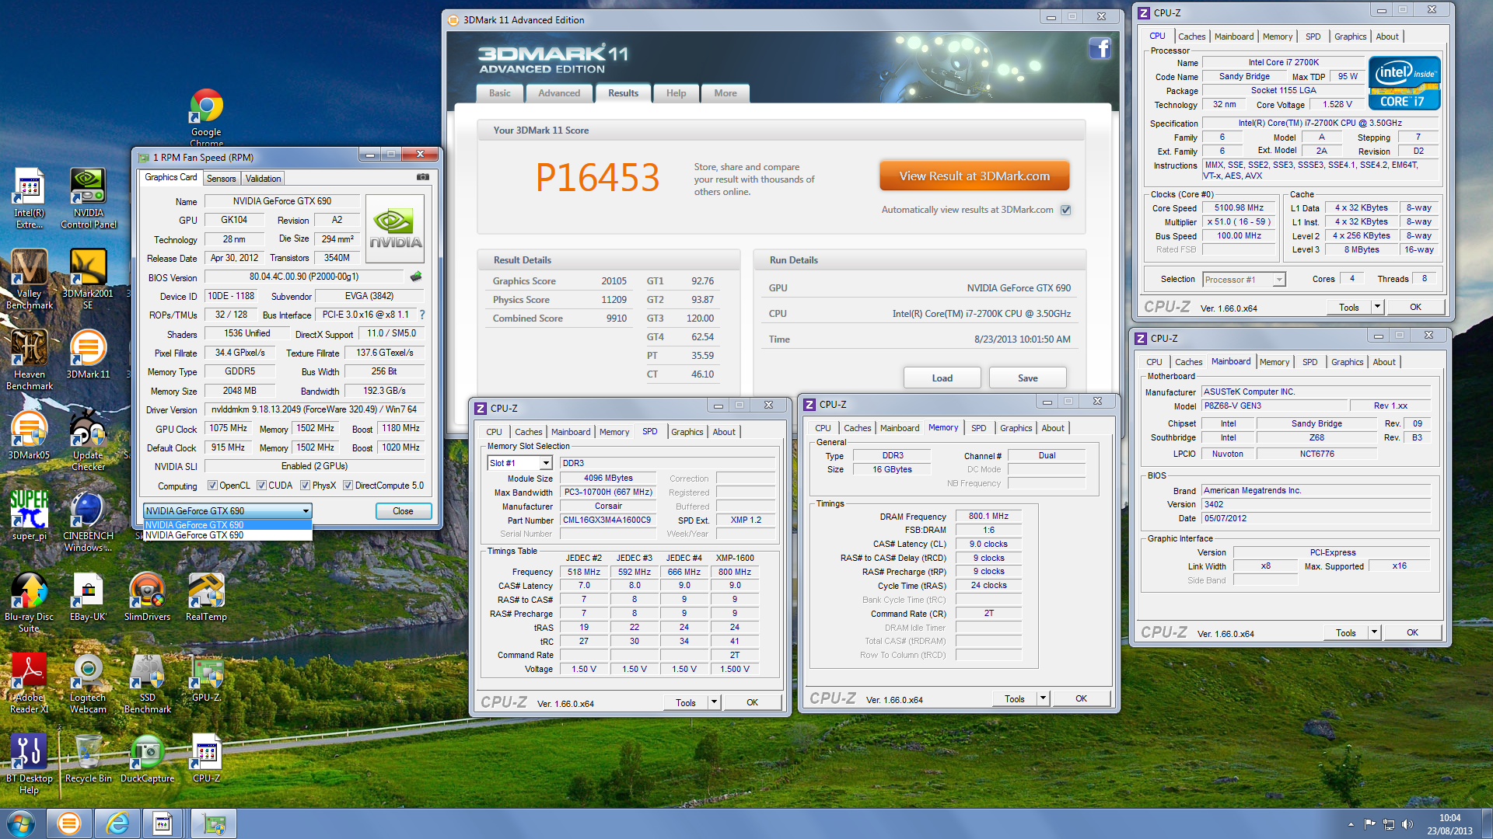The height and width of the screenshot is (839, 1493).
Task: Open 3DMark 11 desktop shortcut
Action: [88, 354]
